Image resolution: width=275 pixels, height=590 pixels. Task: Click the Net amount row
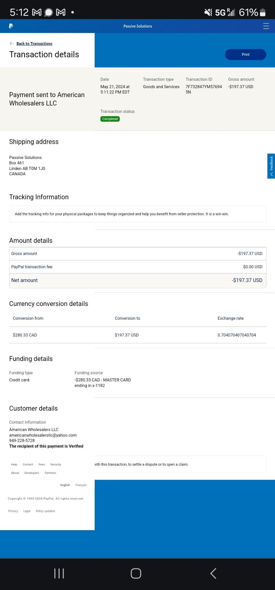138,281
